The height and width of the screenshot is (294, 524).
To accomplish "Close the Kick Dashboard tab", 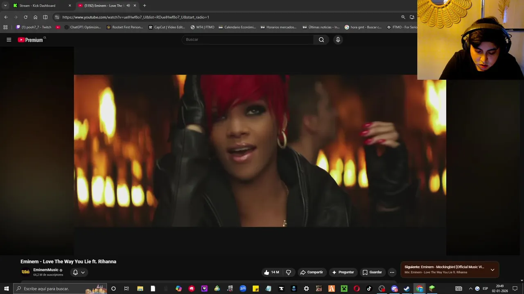I will tap(70, 6).
